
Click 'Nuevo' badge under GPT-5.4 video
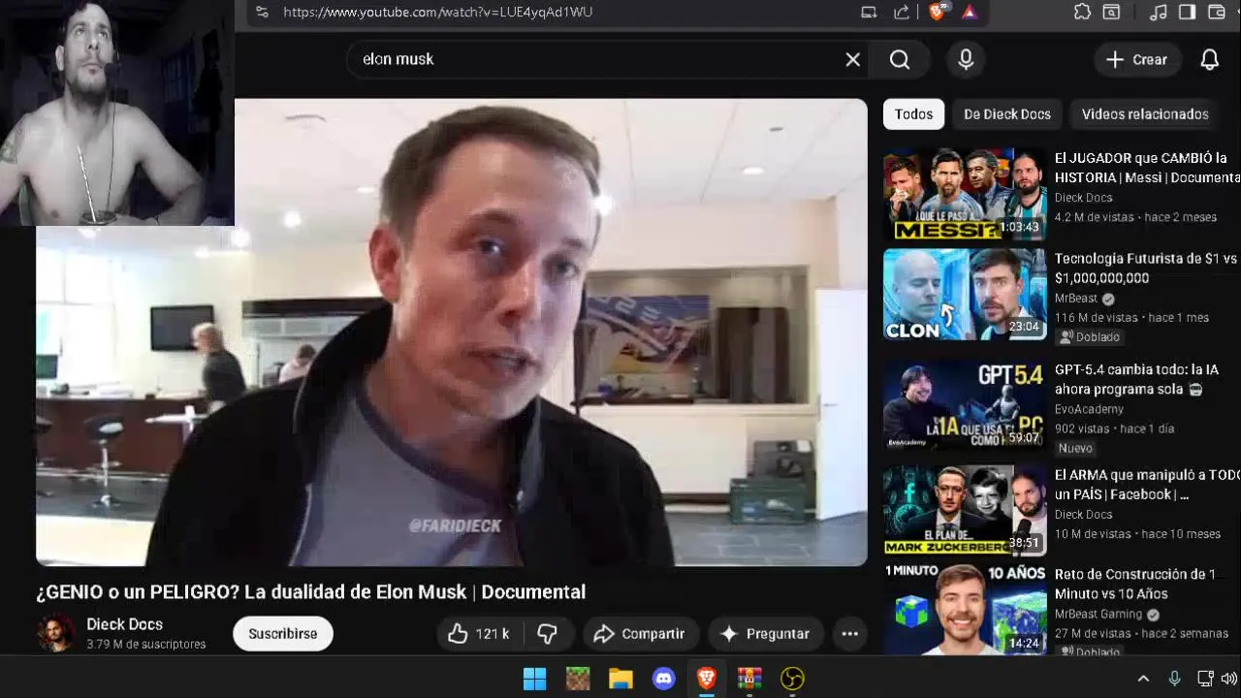tap(1075, 448)
